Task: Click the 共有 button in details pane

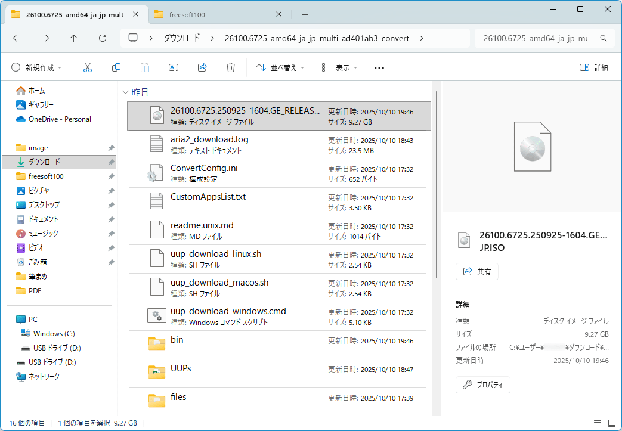Action: pos(477,272)
